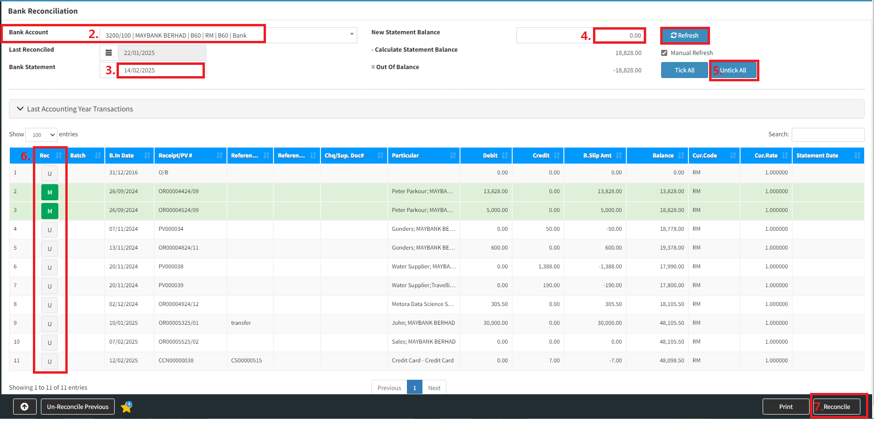Toggle green M status for OR00004424/09
874x423 pixels.
(x=50, y=192)
